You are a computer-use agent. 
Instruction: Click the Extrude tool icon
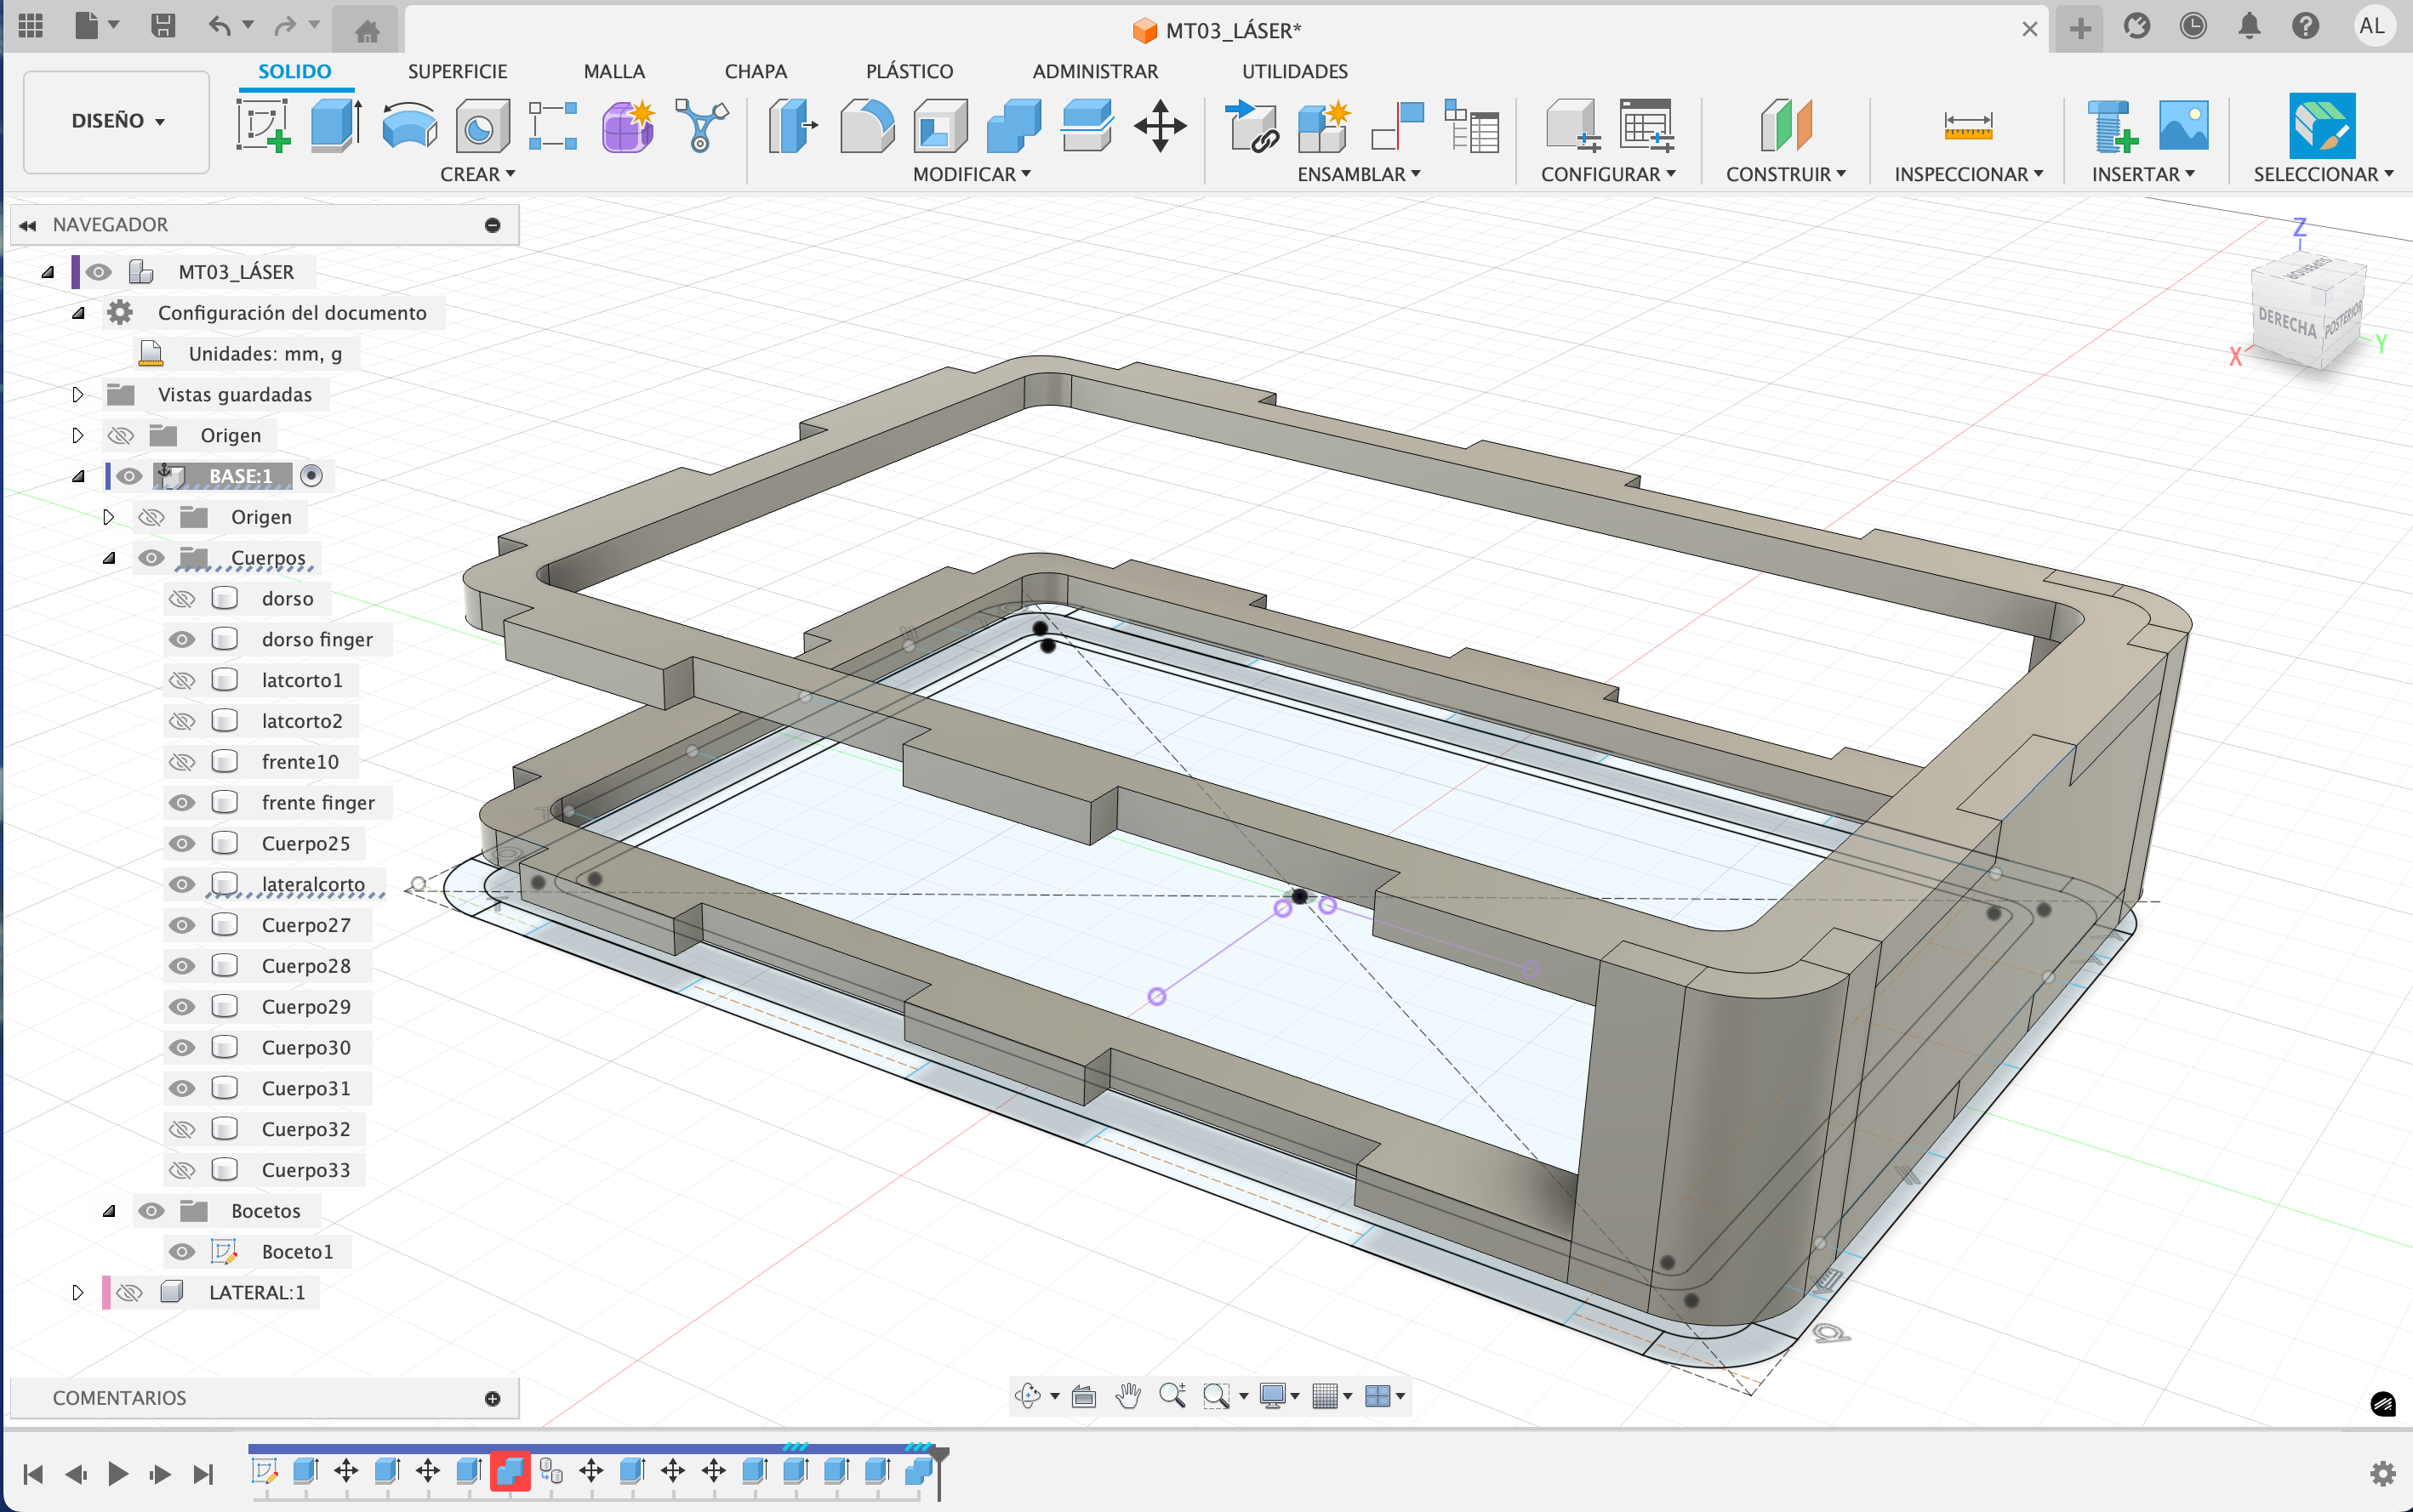[335, 126]
